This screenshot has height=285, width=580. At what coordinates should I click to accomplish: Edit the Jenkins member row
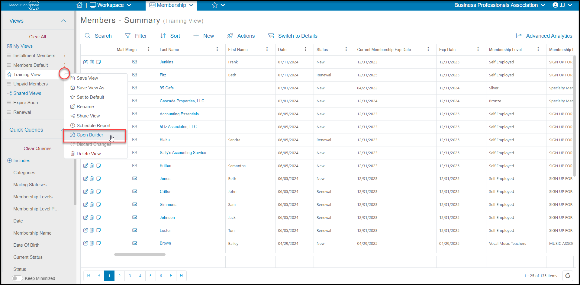[85, 62]
